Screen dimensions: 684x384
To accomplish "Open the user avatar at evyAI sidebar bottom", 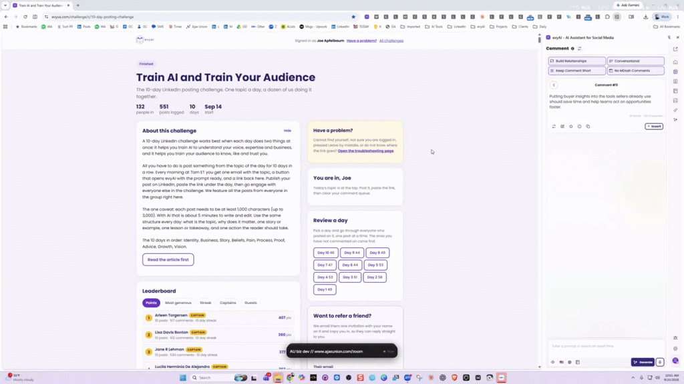I will click(x=675, y=361).
